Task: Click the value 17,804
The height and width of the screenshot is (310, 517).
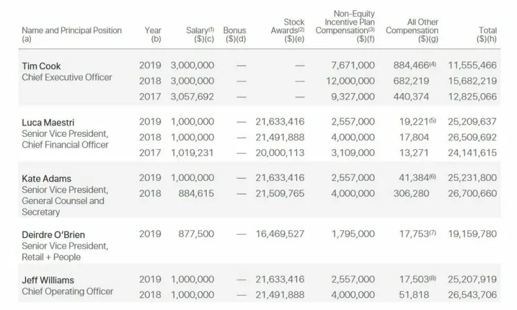Action: (414, 138)
